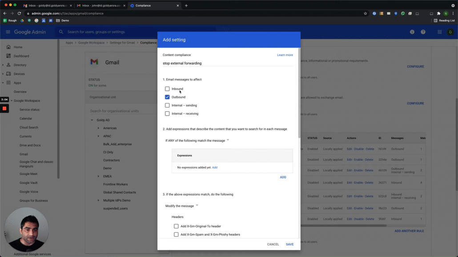Select the Compliance browser tab
The height and width of the screenshot is (257, 458).
(154, 5)
